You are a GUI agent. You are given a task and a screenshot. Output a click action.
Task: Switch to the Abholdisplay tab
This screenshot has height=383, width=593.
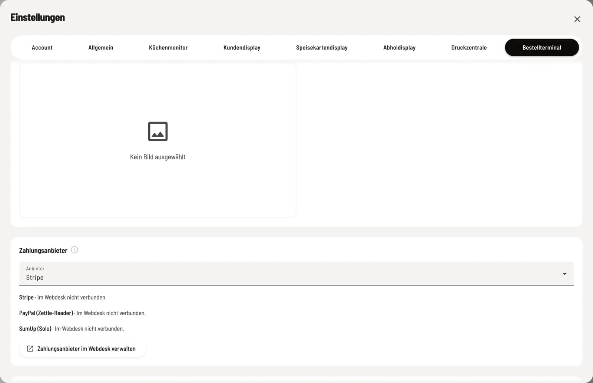400,48
